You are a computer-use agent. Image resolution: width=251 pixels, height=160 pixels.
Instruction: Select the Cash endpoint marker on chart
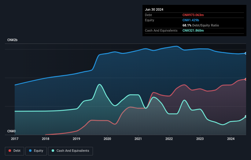[x=246, y=117]
